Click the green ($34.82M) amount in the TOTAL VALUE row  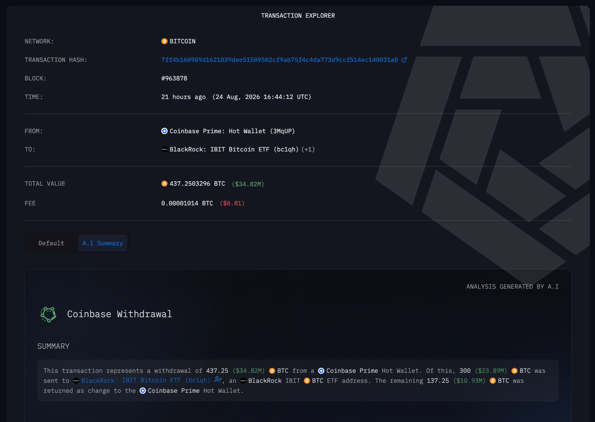click(248, 184)
